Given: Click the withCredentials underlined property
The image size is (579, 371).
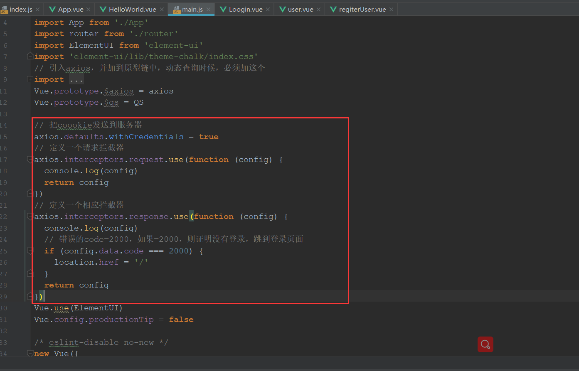Looking at the screenshot, I should click(x=146, y=137).
